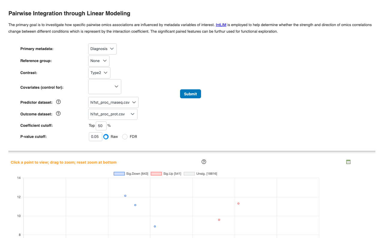Choose predictor dataset hi1st_proc_rnaseq.csv dropdown

pos(113,103)
